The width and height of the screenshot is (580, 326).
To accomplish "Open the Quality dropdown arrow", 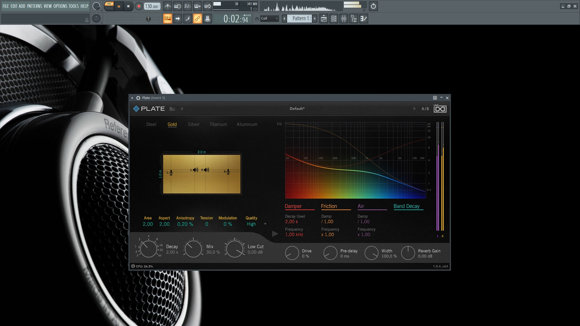I will tap(265, 224).
